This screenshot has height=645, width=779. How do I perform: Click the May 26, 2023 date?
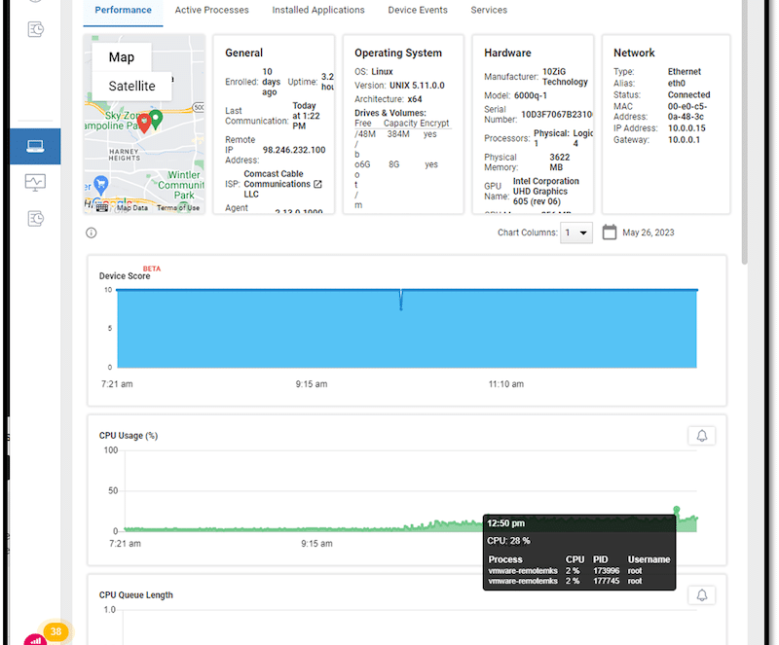tap(649, 233)
